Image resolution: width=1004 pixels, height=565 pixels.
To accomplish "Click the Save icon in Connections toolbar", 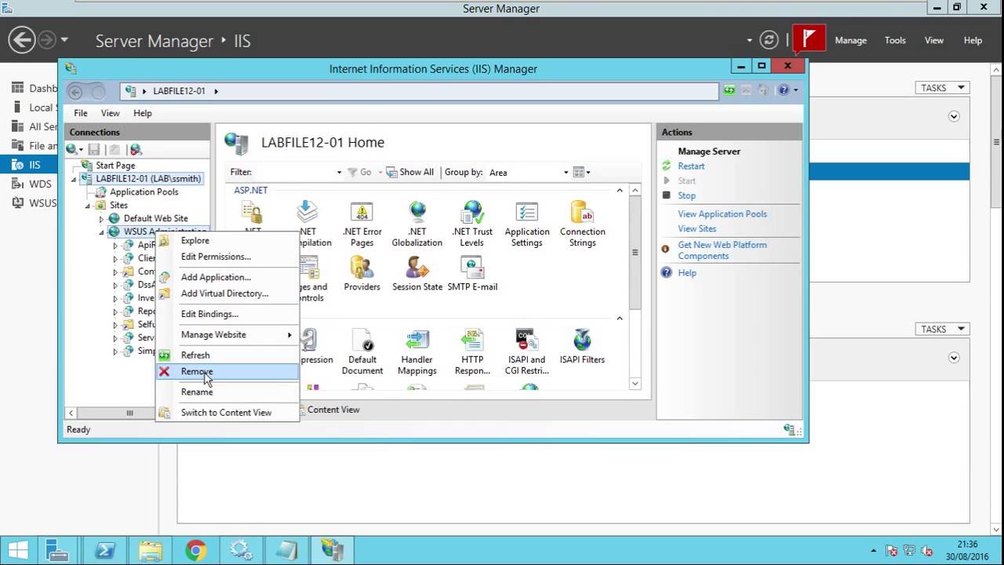I will coord(94,149).
